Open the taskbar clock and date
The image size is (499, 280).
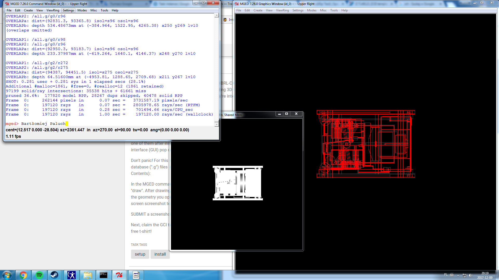point(485,275)
